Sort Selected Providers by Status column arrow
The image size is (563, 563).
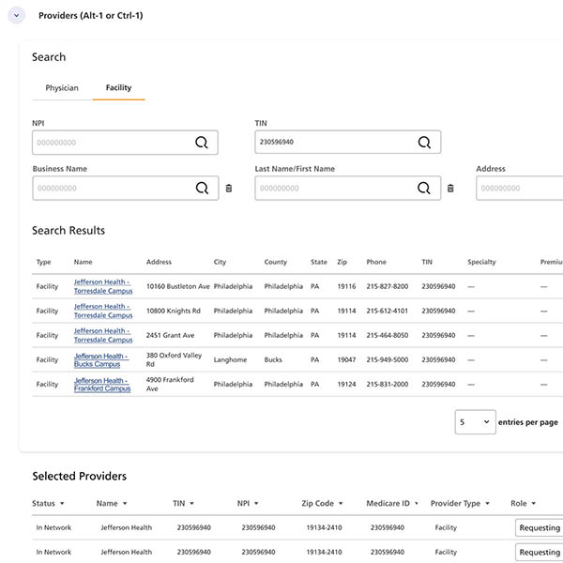pos(63,504)
